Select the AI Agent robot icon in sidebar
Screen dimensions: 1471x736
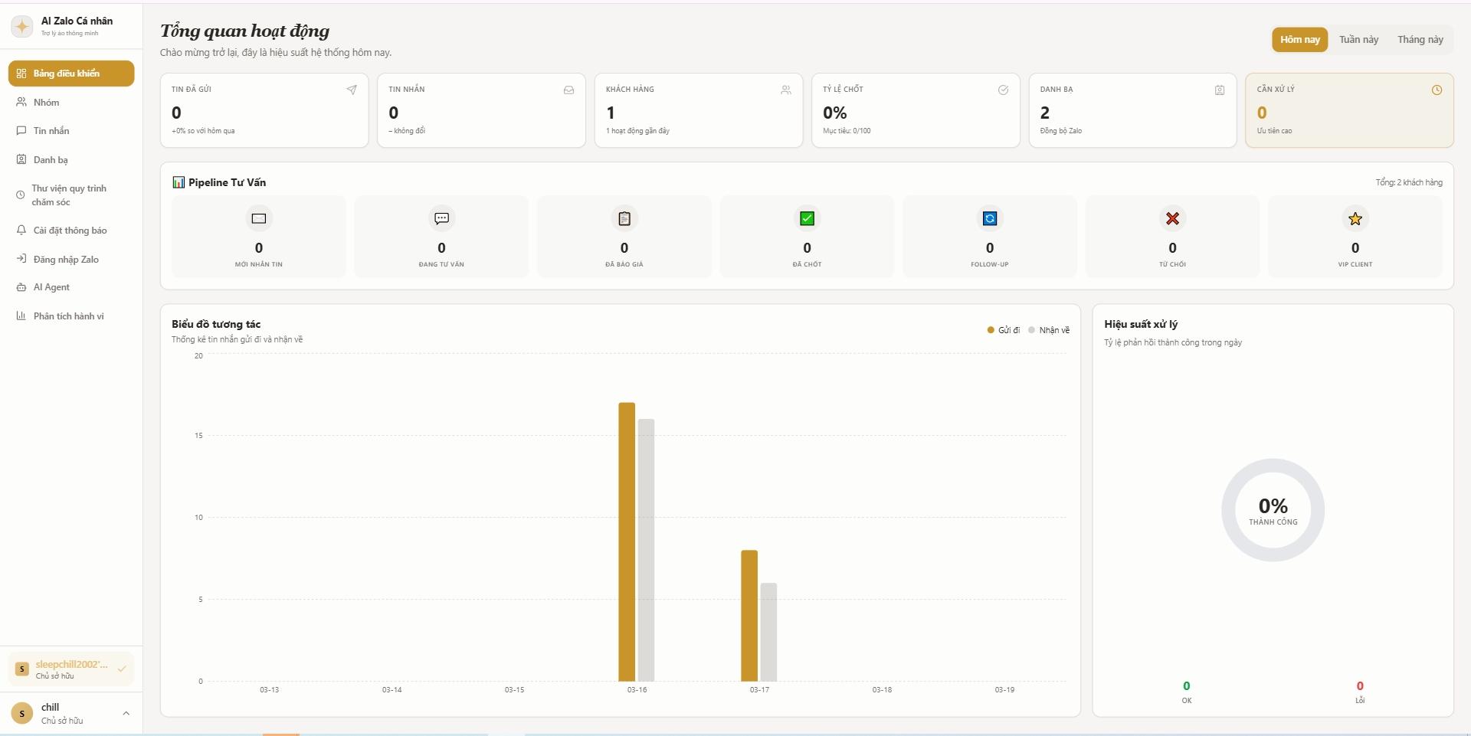coord(21,286)
